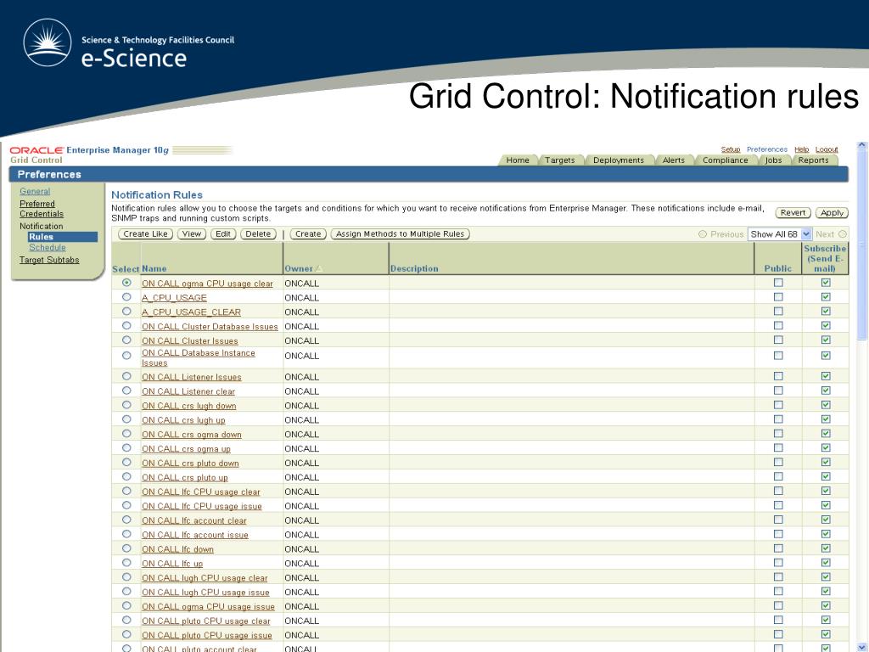This screenshot has height=652, width=869.
Task: Click the View button
Action: [x=192, y=234]
